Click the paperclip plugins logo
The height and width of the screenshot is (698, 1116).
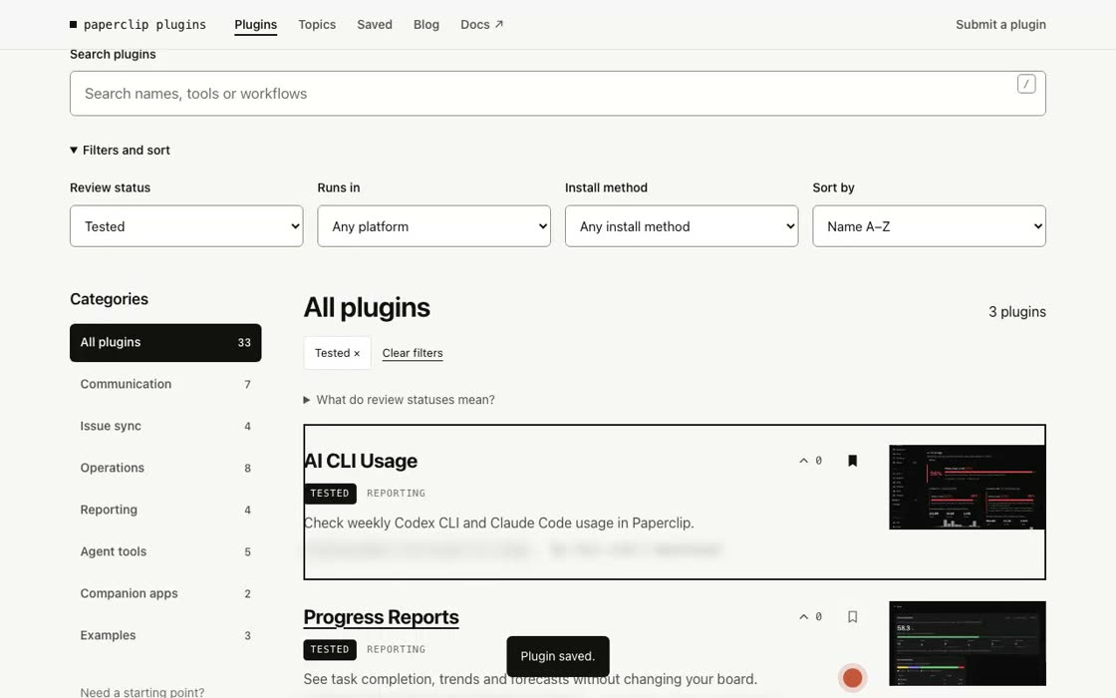point(139,24)
